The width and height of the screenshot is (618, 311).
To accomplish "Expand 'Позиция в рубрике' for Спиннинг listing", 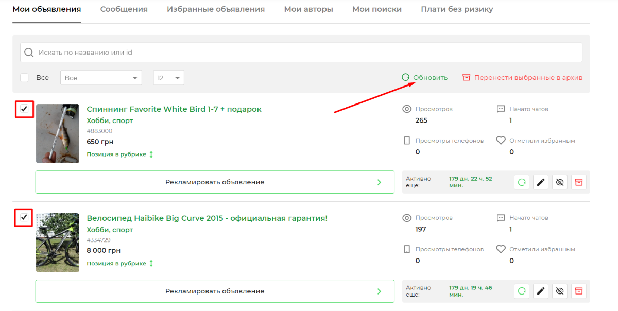I will (x=119, y=154).
